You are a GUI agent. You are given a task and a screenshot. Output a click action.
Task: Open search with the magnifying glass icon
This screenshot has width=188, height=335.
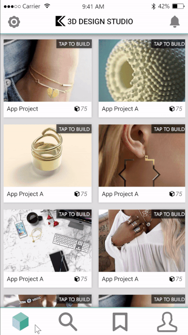pyautogui.click(x=68, y=322)
